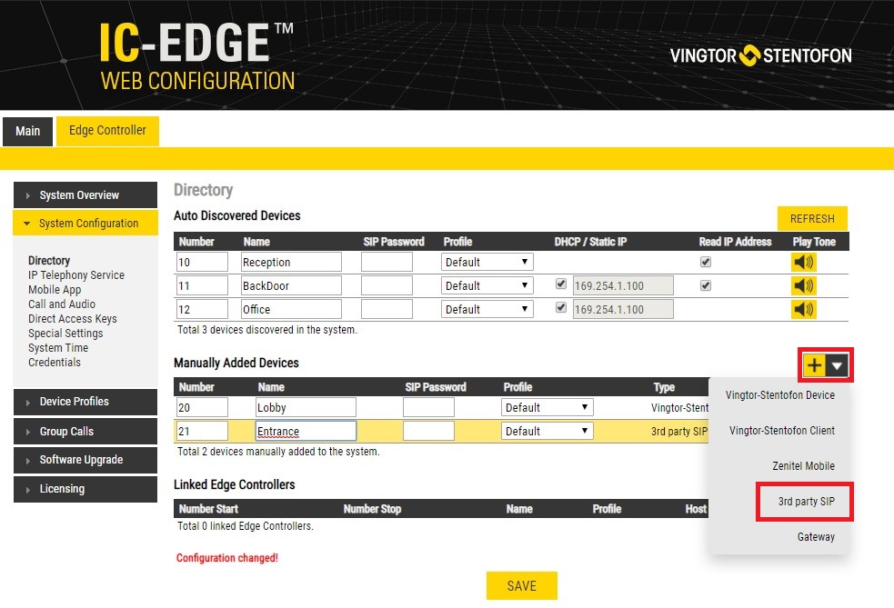Click Name field containing Office
The height and width of the screenshot is (608, 894).
point(291,309)
